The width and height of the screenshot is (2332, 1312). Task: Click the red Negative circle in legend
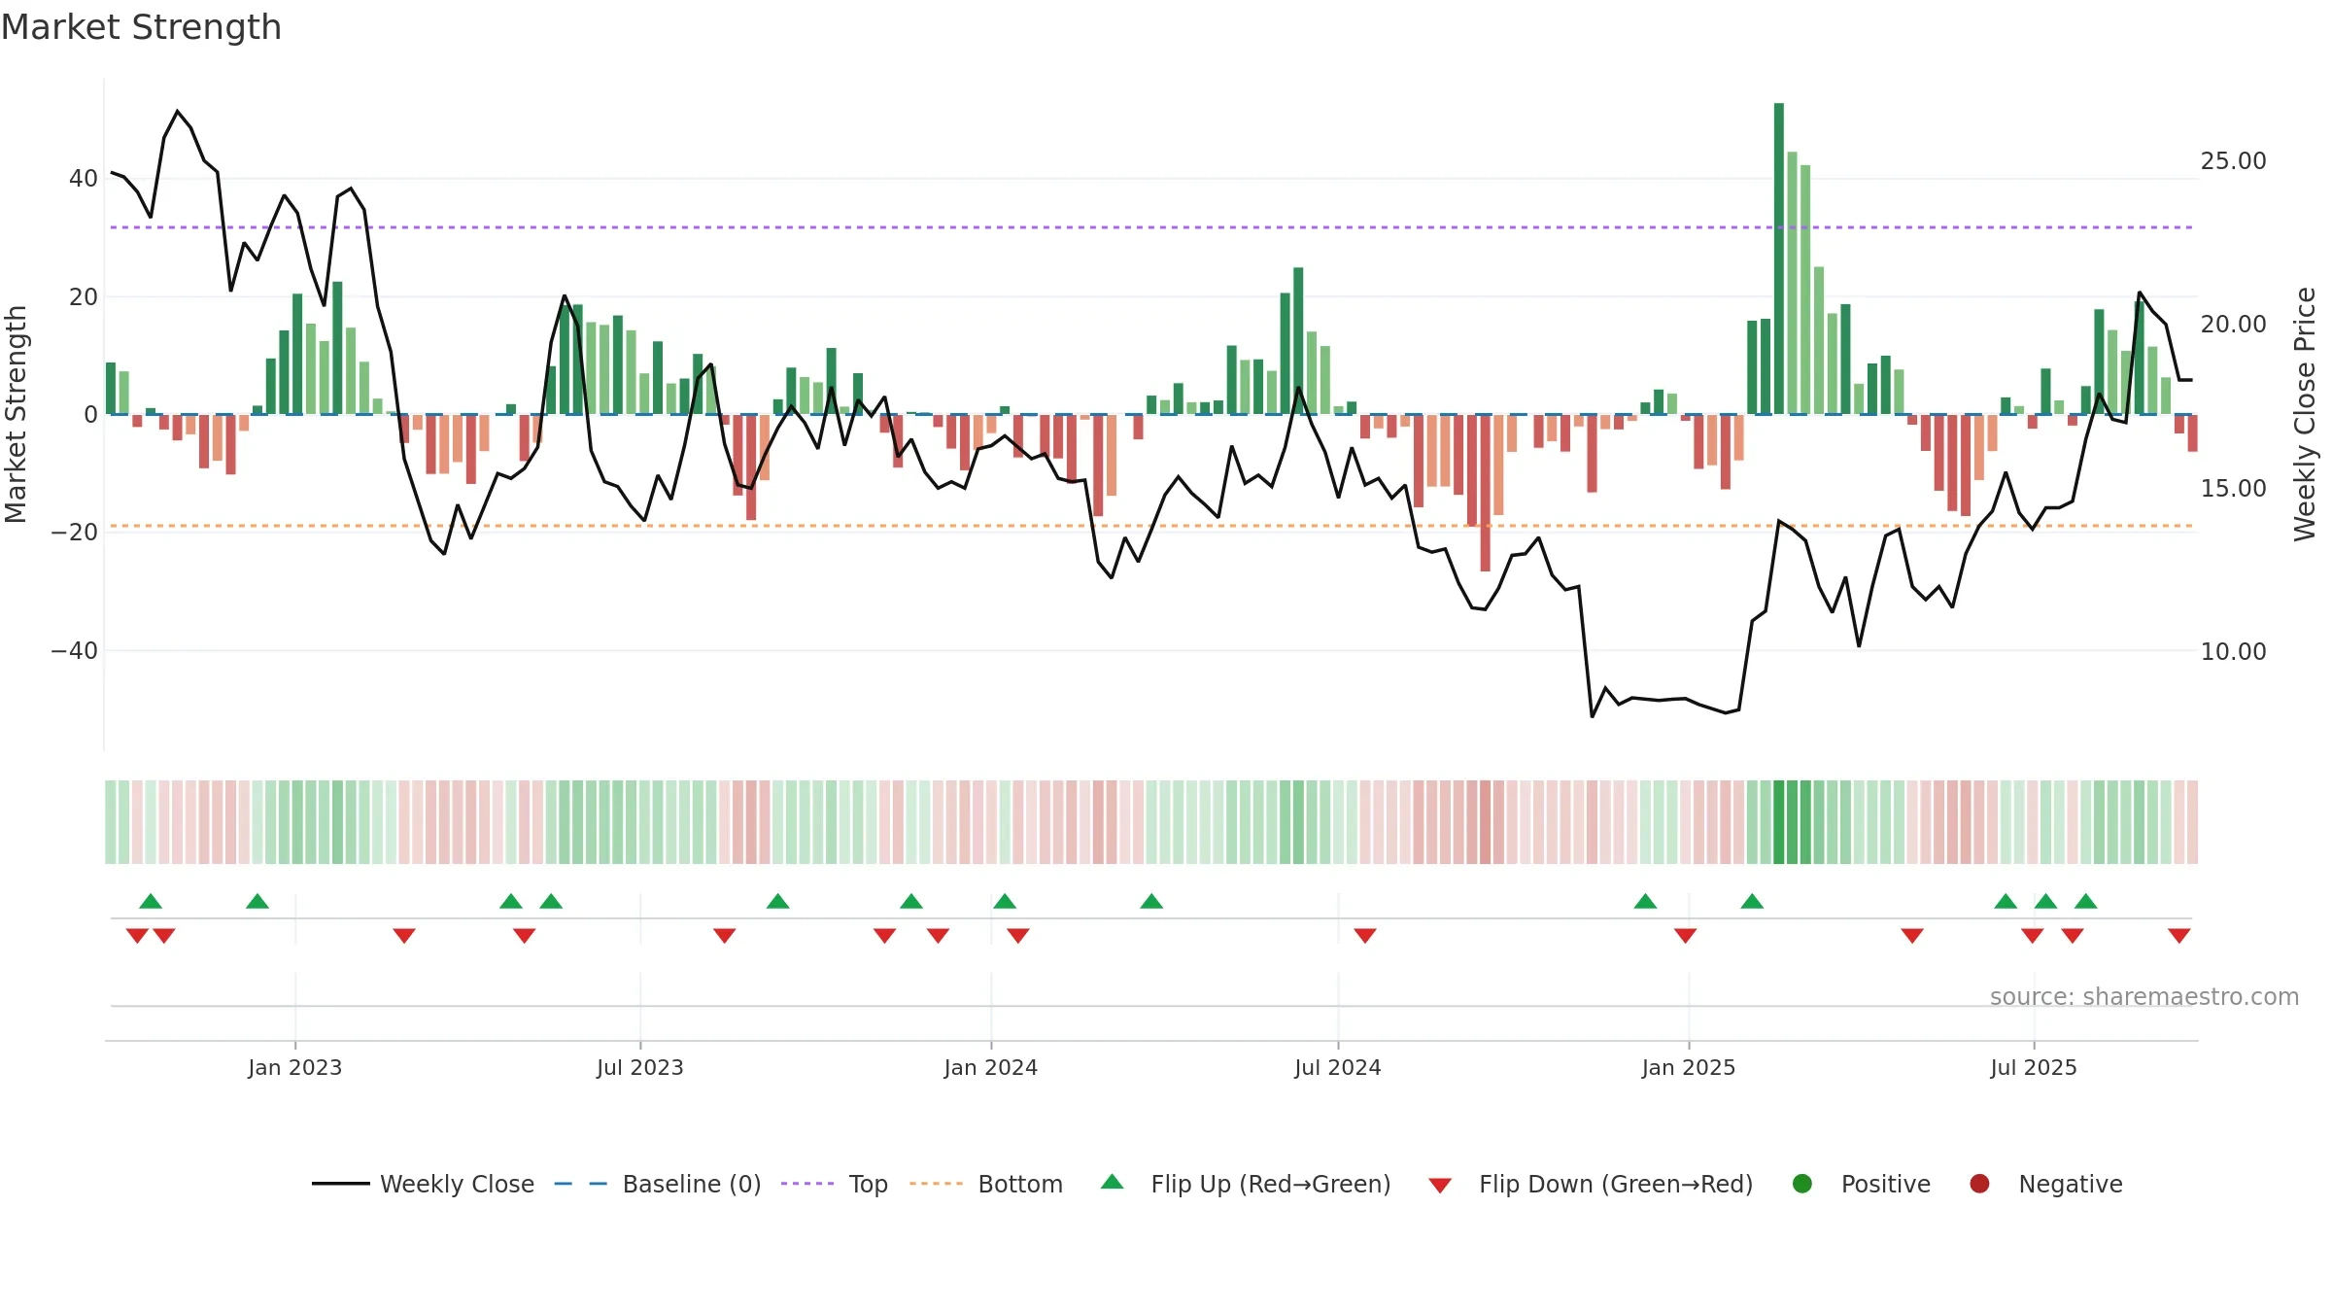tap(1979, 1184)
